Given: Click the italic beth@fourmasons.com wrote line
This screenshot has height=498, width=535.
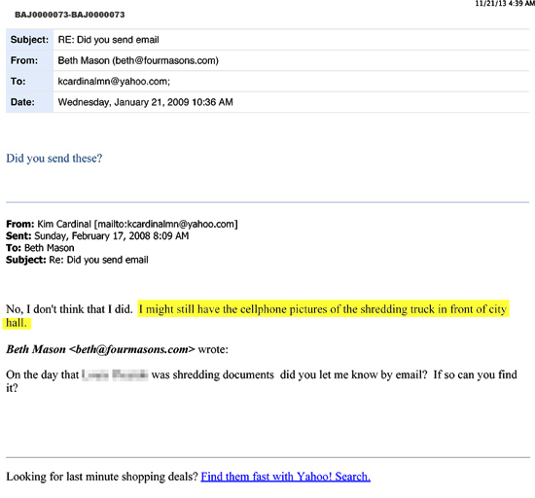Looking at the screenshot, I should 117,349.
